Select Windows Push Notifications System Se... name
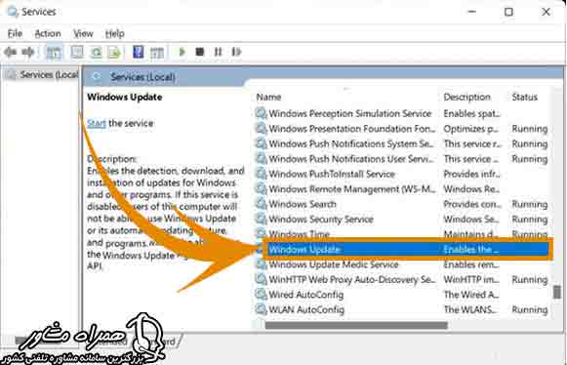 point(350,144)
